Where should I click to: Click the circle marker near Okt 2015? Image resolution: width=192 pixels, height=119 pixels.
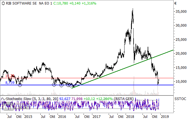click(x=54, y=85)
